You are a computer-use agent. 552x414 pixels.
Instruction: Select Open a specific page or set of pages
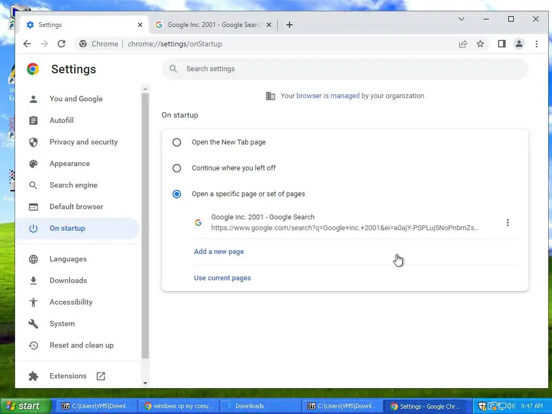[177, 194]
